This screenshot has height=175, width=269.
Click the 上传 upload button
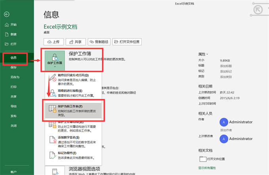pos(53,42)
